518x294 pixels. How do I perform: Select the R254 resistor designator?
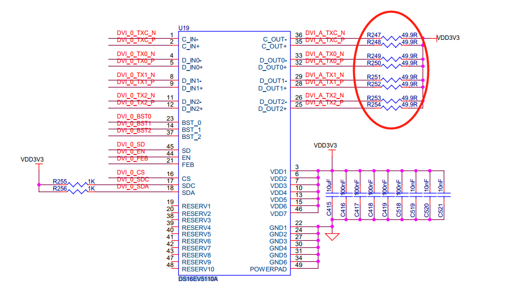click(x=374, y=104)
